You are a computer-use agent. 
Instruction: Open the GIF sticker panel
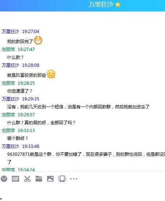(x=15, y=179)
